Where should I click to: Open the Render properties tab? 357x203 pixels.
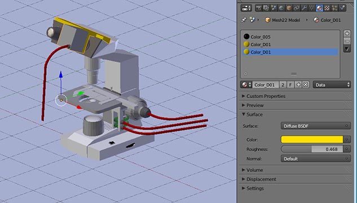(259, 8)
